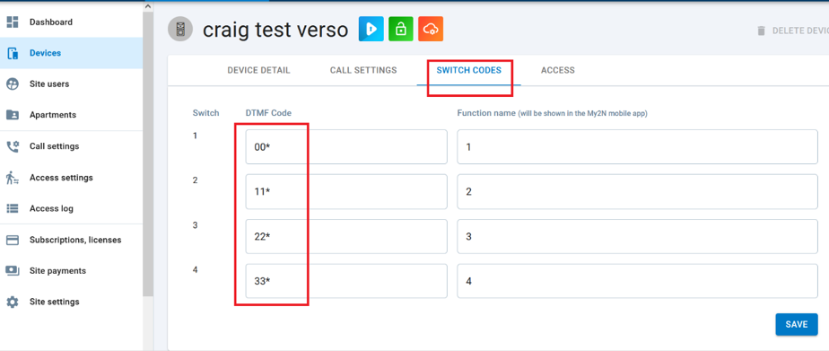
Task: Click the orange cloud settings icon
Action: tap(431, 29)
